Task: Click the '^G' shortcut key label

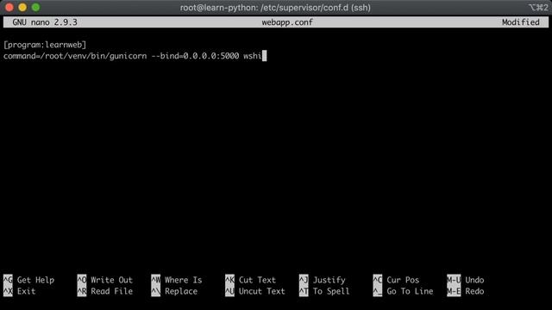Action: point(8,280)
